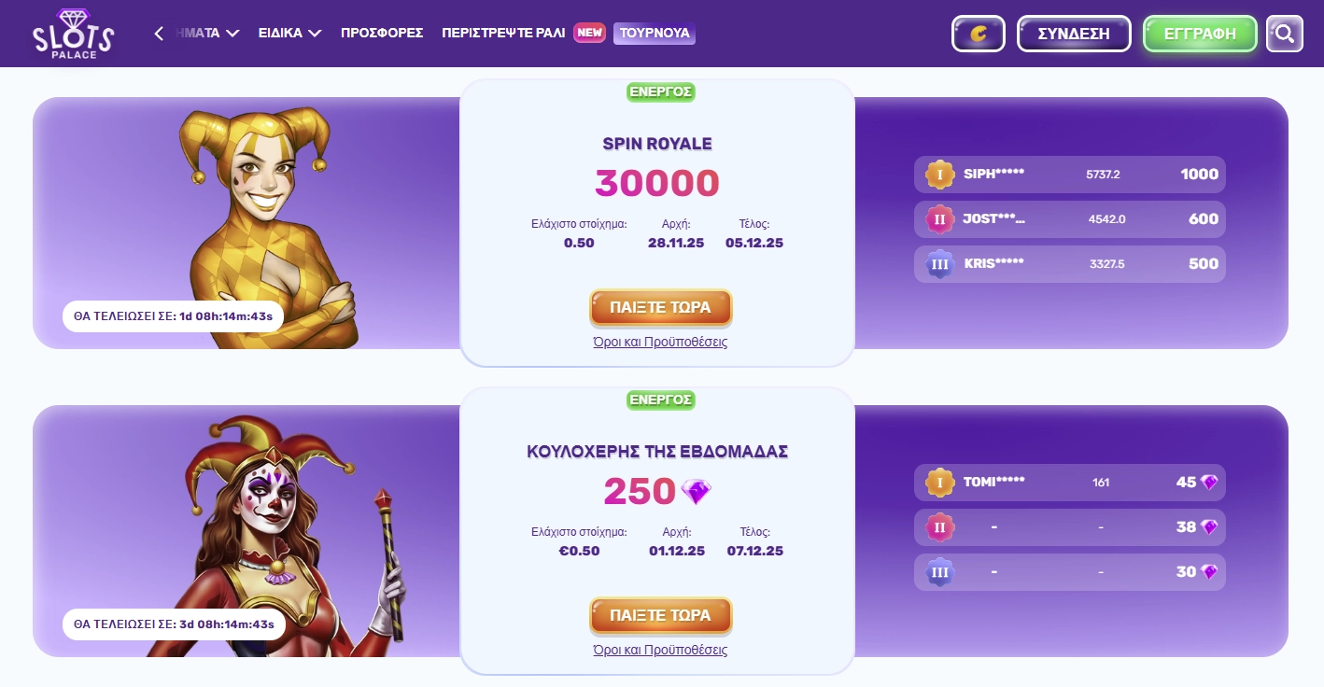
Task: Open the ΕΙΔΙΚΑ dropdown menu
Action: point(289,32)
